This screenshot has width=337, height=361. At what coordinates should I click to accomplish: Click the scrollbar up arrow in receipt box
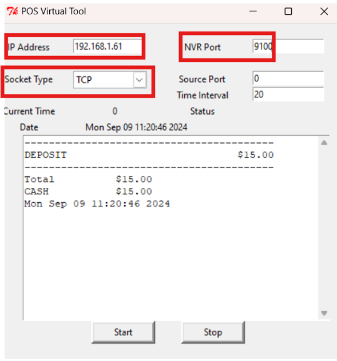point(324,143)
